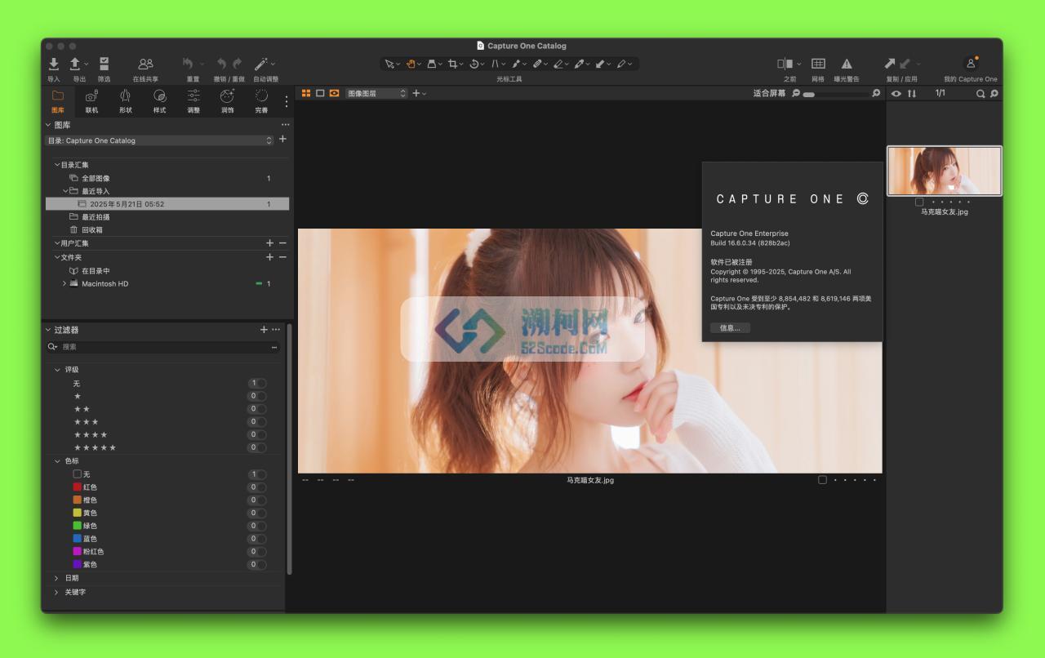This screenshot has height=658, width=1045.
Task: Open the 筛选 culling tool
Action: click(104, 64)
